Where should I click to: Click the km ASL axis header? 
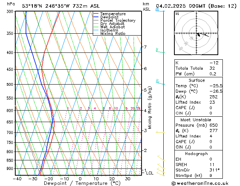(x=147, y=7)
